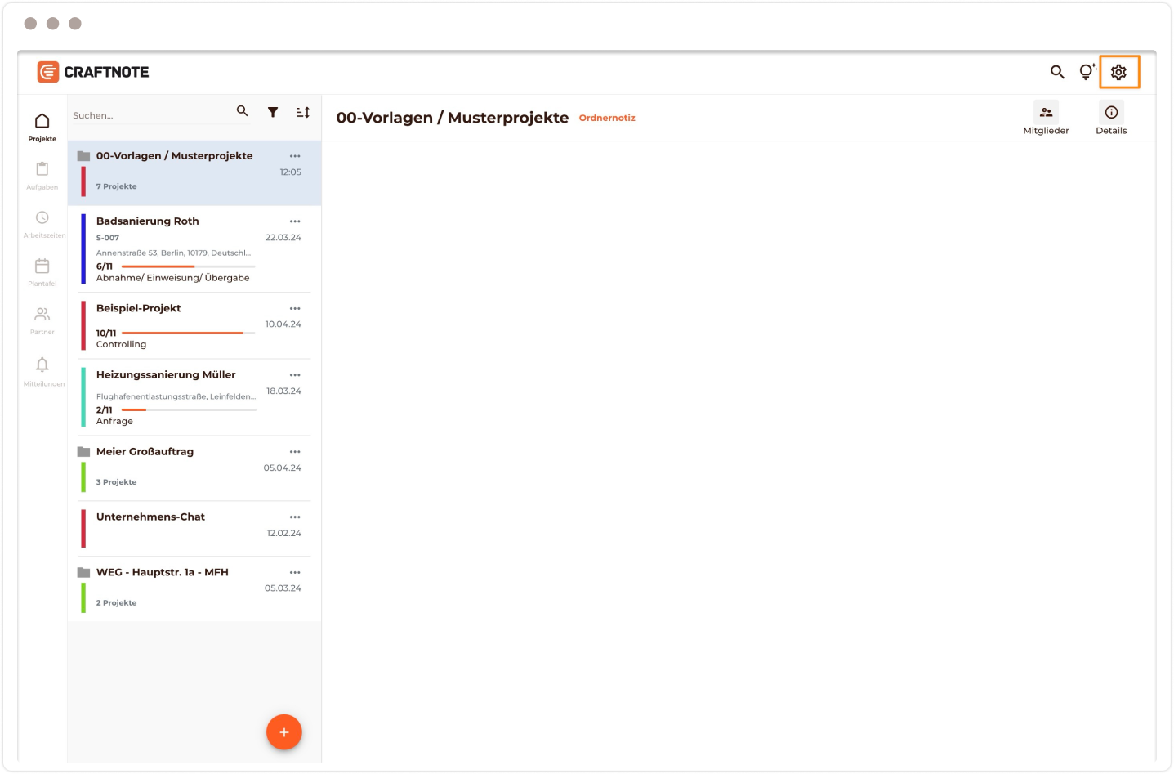Click the Ordnernotiz link
1174x774 pixels.
pos(607,118)
